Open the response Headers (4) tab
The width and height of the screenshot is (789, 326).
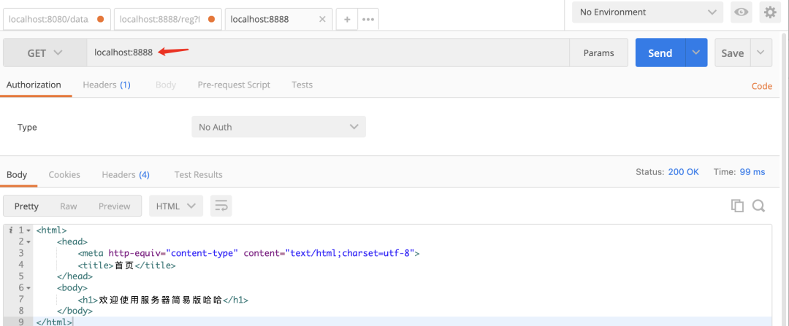[x=126, y=175]
